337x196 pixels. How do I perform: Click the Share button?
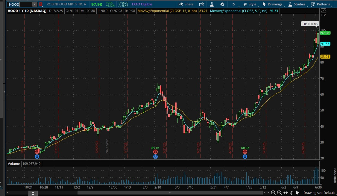[186, 4]
